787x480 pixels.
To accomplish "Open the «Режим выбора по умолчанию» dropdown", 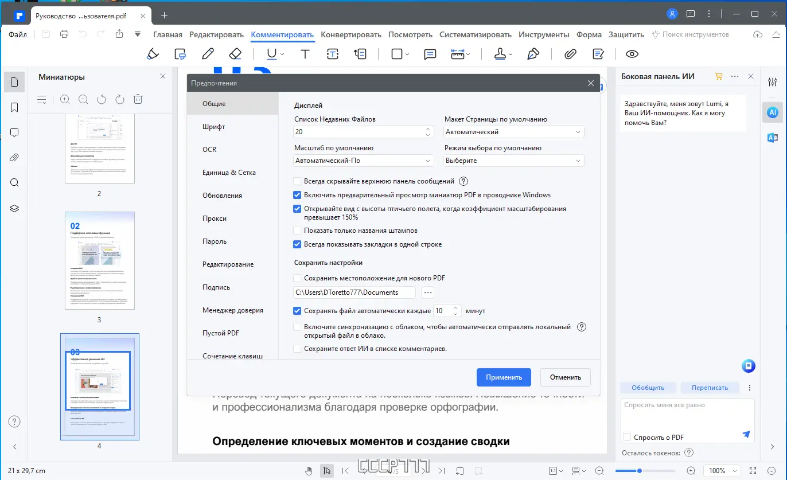I will [x=513, y=160].
